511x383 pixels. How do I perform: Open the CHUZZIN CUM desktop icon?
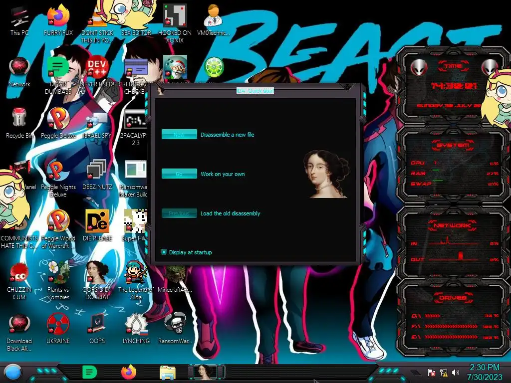(x=19, y=282)
